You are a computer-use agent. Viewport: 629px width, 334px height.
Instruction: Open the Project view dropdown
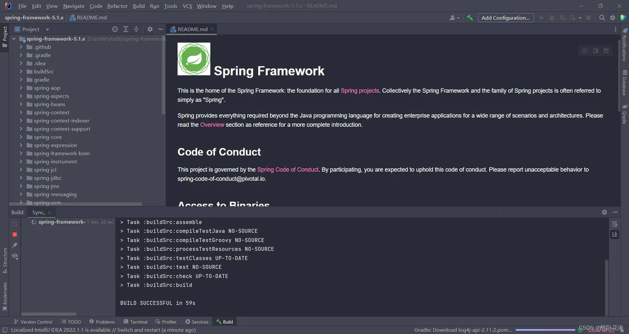click(47, 30)
